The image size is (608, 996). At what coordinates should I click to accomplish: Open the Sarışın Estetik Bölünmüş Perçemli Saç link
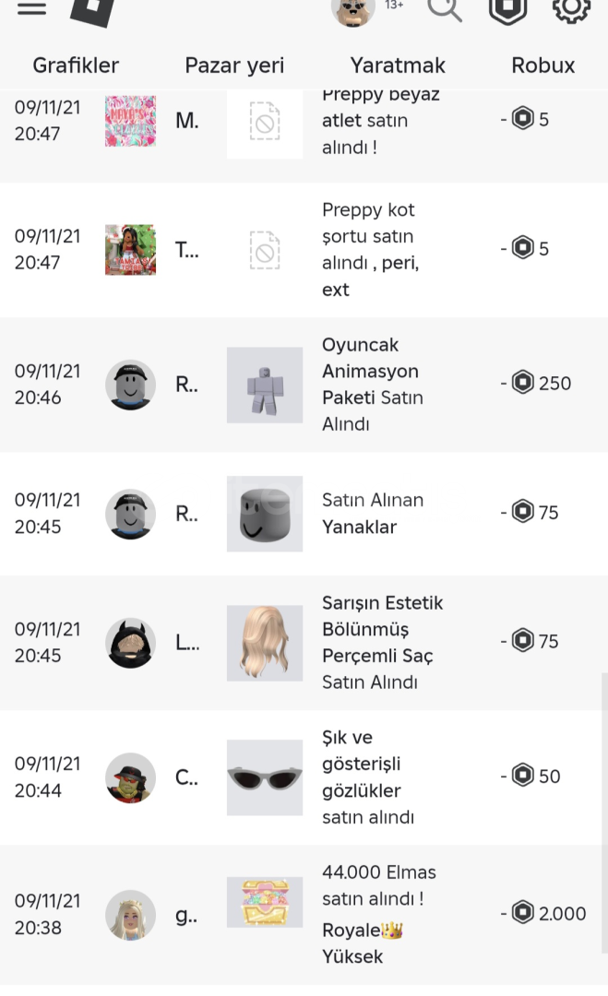tap(382, 629)
